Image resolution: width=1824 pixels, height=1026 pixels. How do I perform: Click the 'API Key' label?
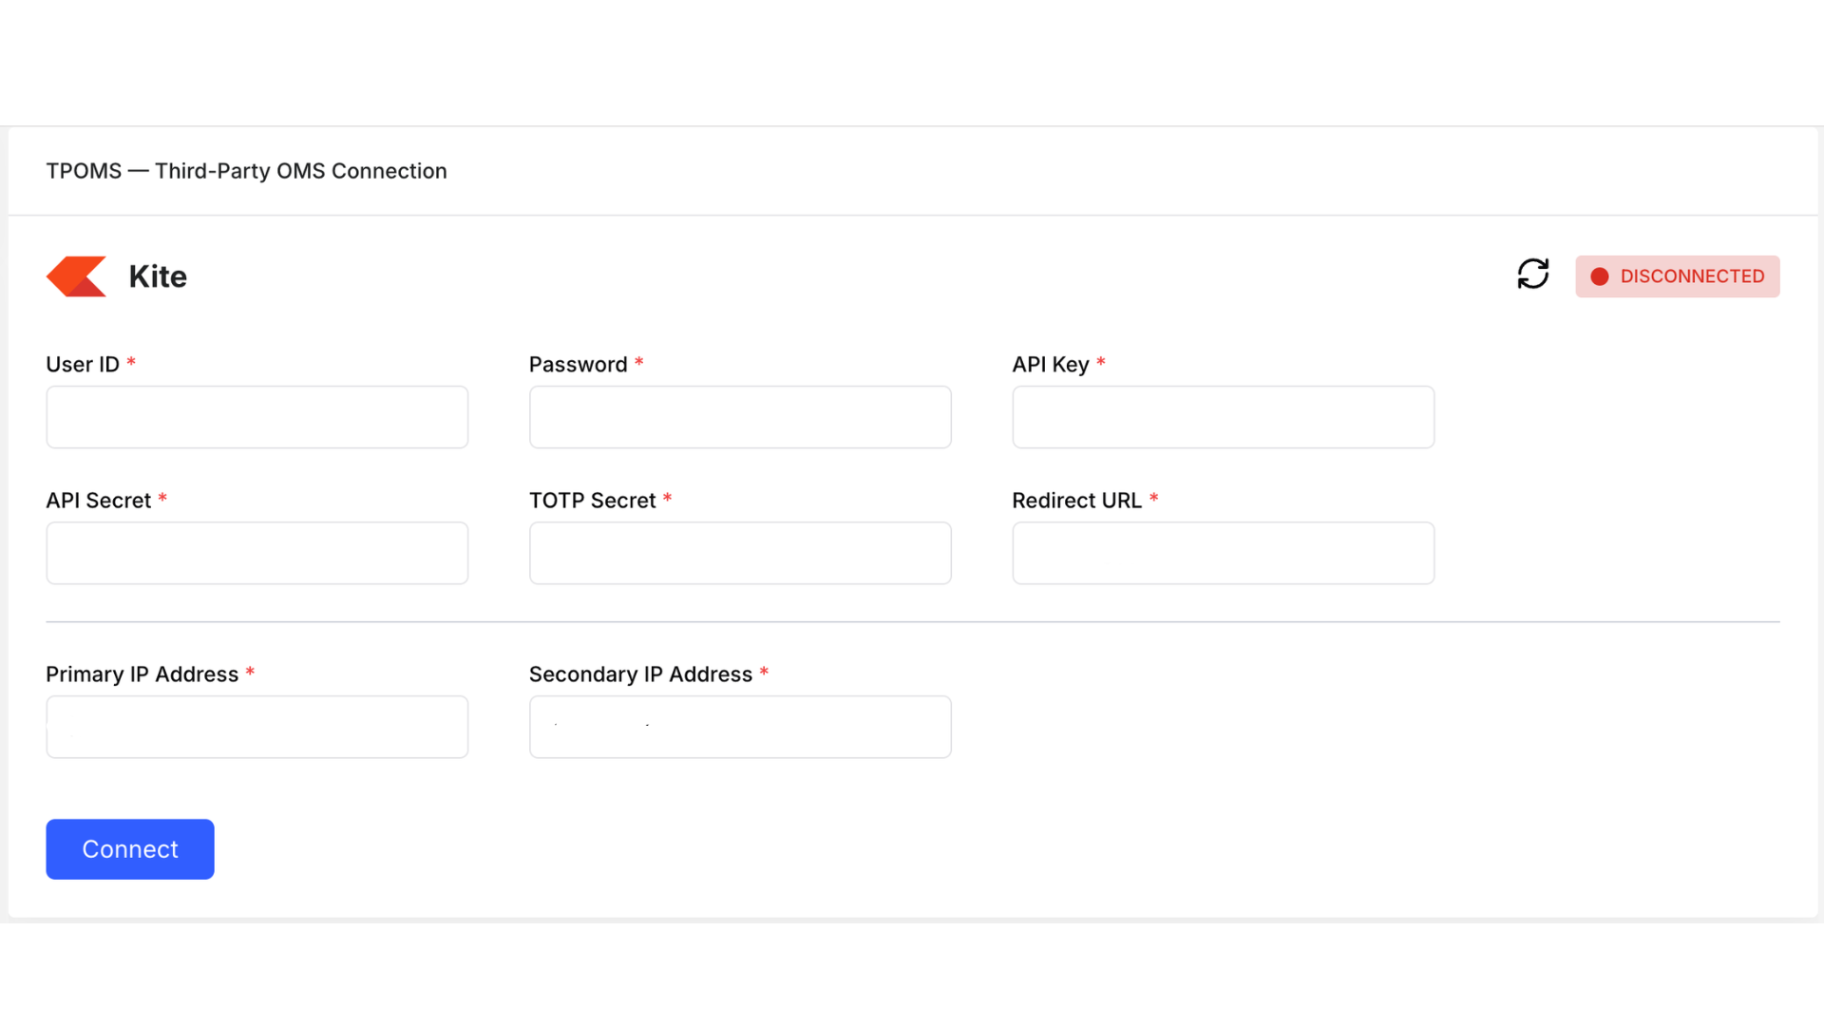coord(1051,365)
